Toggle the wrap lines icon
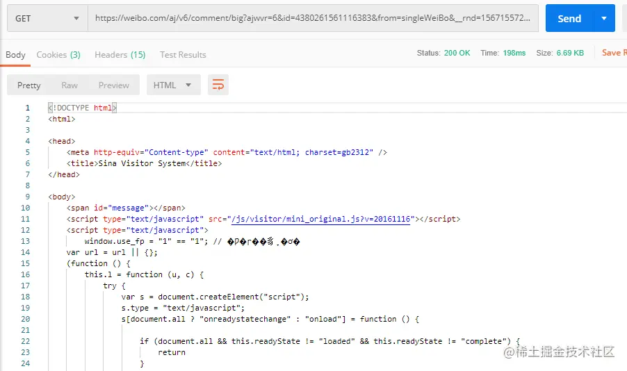This screenshot has height=371, width=627. [x=218, y=85]
